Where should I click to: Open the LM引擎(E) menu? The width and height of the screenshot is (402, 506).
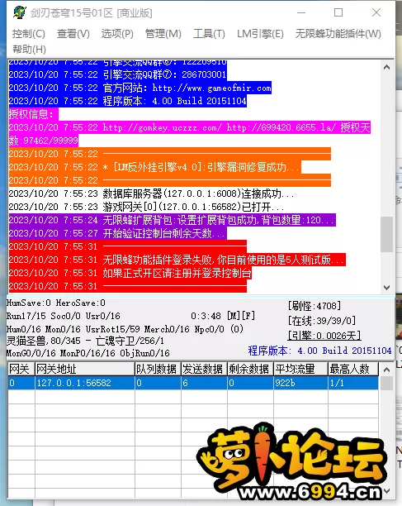[x=260, y=34]
